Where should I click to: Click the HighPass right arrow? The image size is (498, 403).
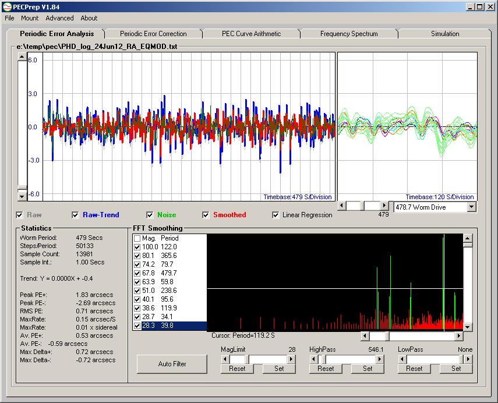380,359
